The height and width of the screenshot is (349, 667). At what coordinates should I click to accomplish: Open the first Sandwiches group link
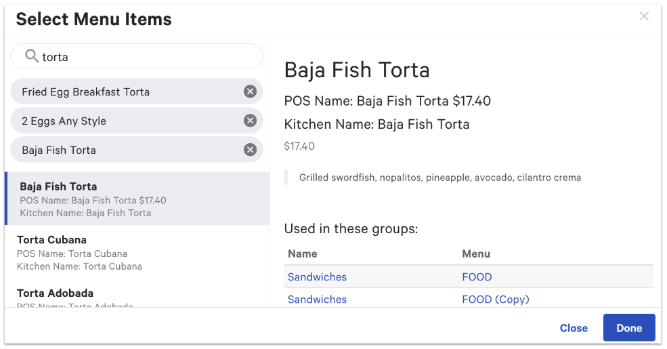pos(317,276)
